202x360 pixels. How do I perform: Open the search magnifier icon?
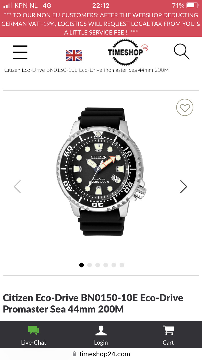182,52
